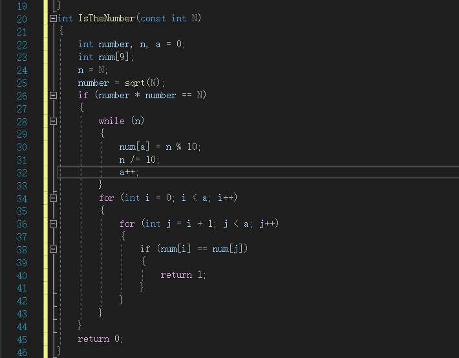This screenshot has height=358, width=459.
Task: Click 'int number, n, a = 0;' declaration line
Action: 131,44
